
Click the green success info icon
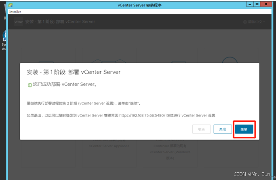30,85
